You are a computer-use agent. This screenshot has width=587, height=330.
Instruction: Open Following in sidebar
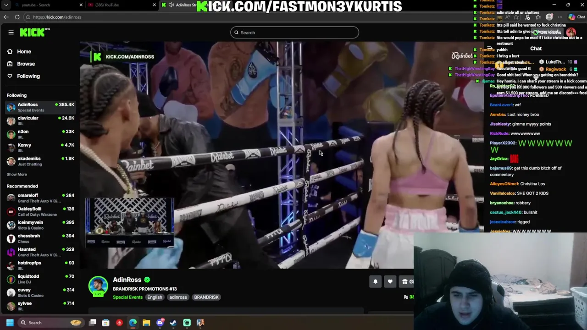coord(28,76)
